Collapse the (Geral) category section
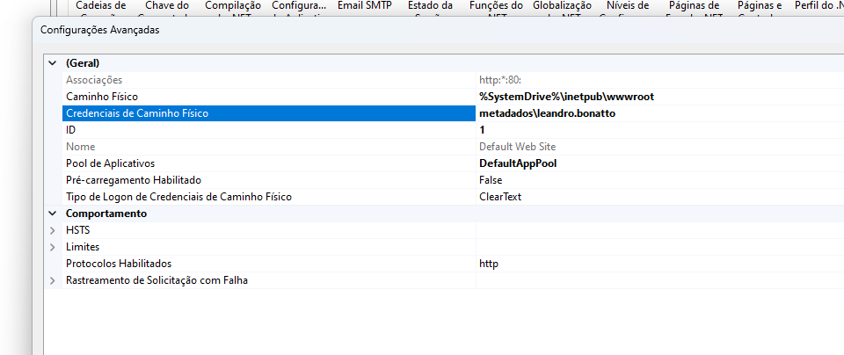844x355 pixels. point(53,63)
